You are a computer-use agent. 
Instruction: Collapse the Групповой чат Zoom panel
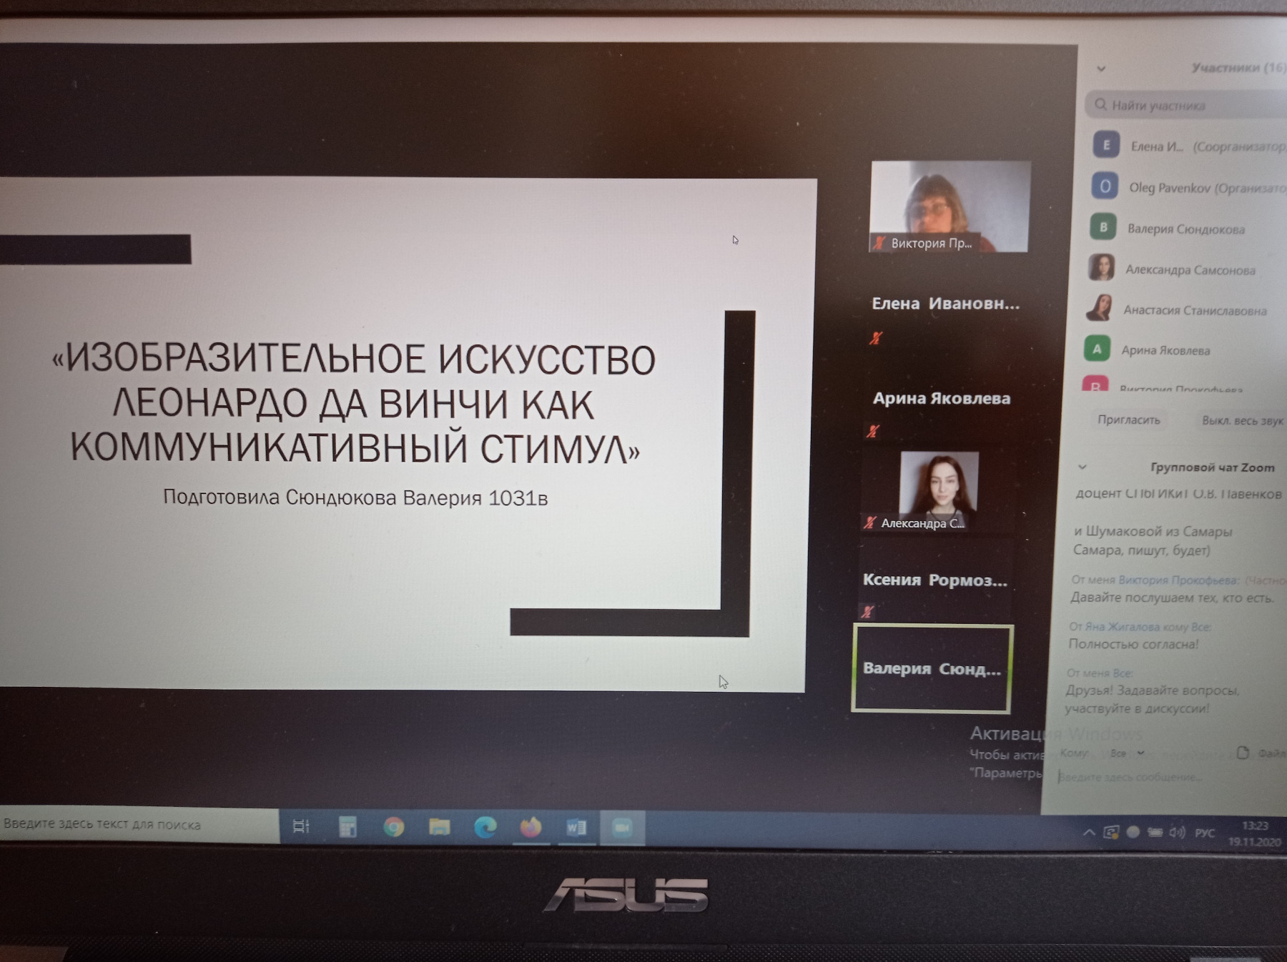coord(1083,467)
